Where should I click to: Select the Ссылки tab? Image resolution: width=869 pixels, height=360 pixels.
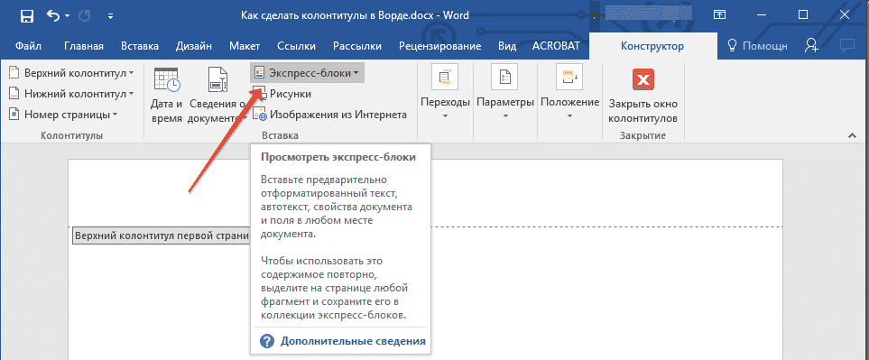coord(297,46)
